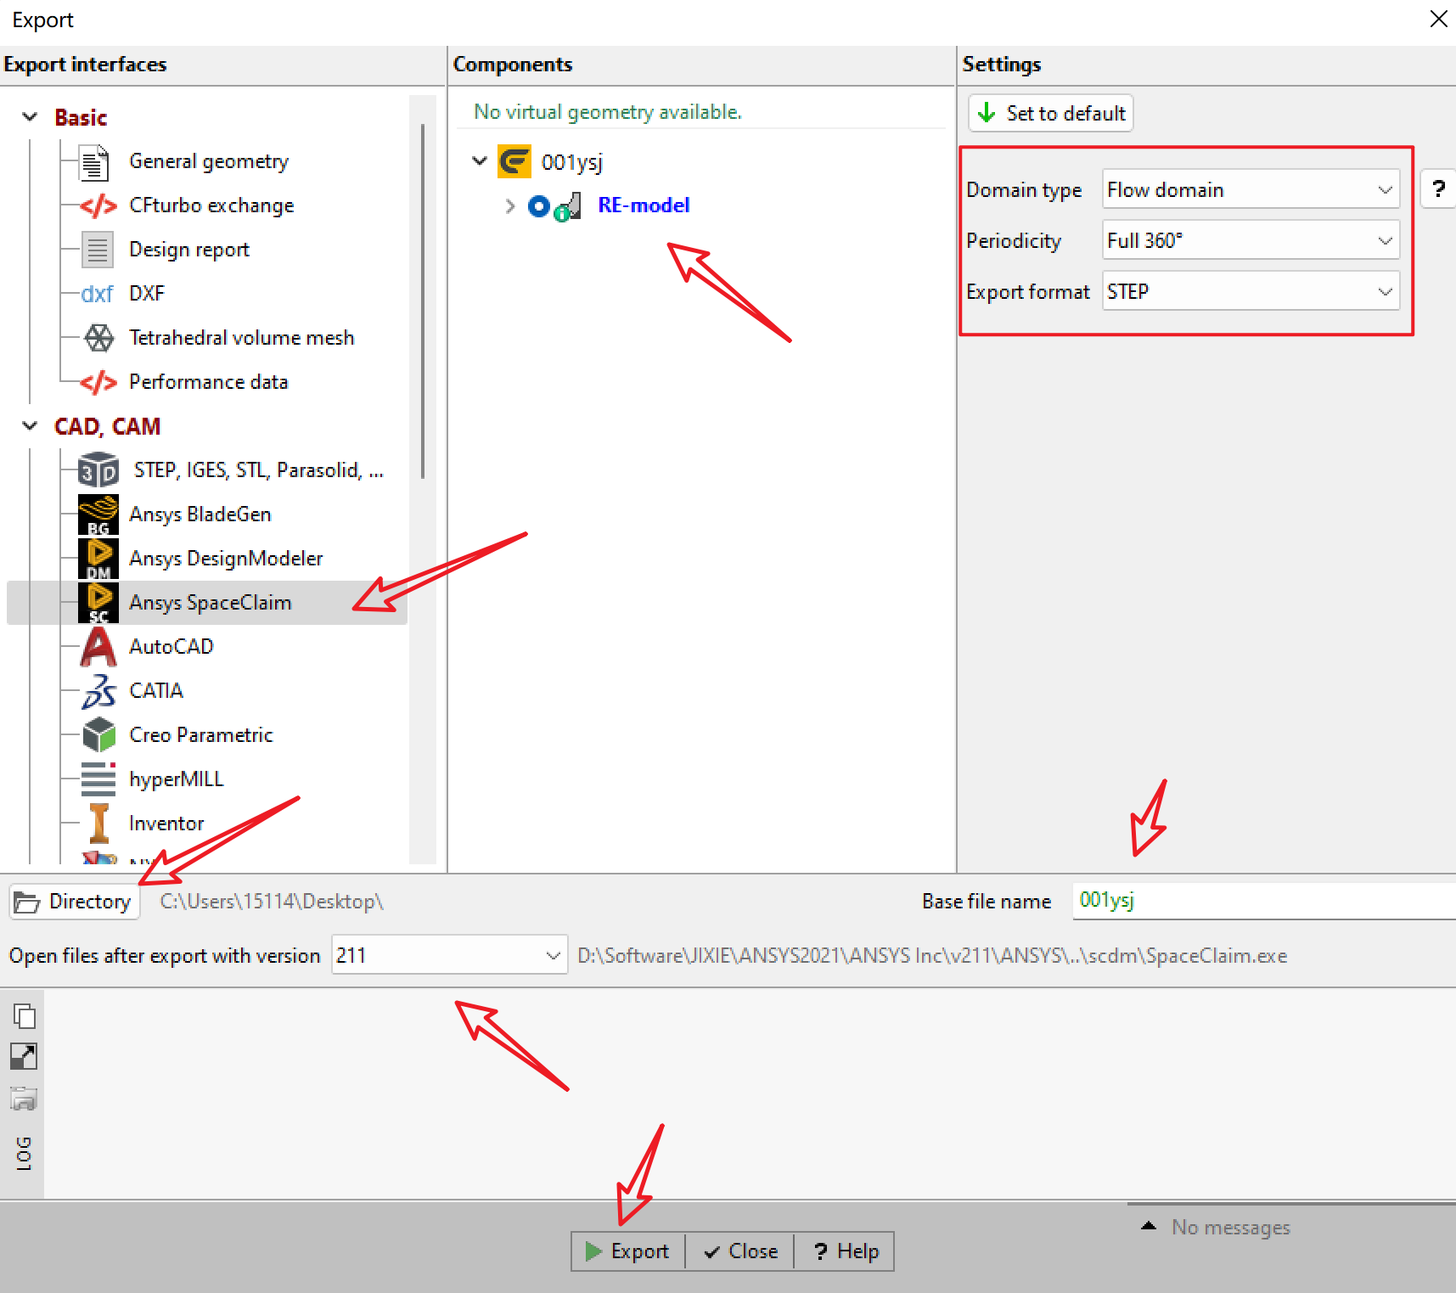
Task: Click the Inventor export icon
Action: (98, 824)
